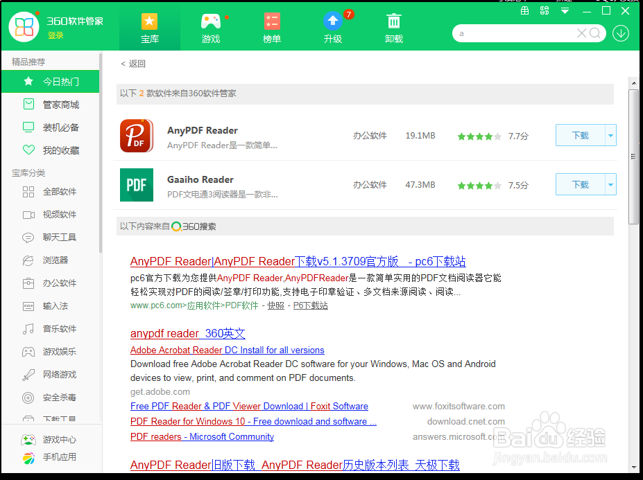This screenshot has height=480, width=643.
Task: Open the main menu triangle in the titlebar
Action: click(x=564, y=11)
